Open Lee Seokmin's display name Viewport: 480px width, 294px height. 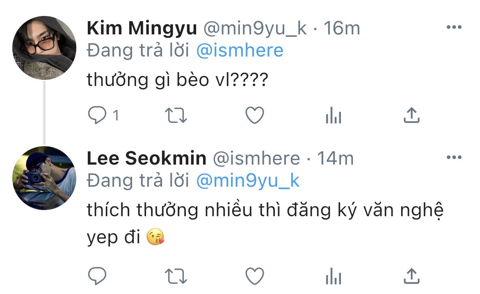(x=146, y=158)
